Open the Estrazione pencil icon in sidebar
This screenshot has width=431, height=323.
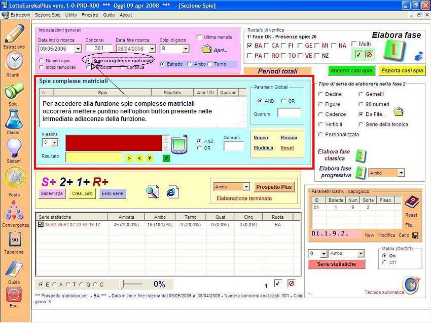click(14, 34)
